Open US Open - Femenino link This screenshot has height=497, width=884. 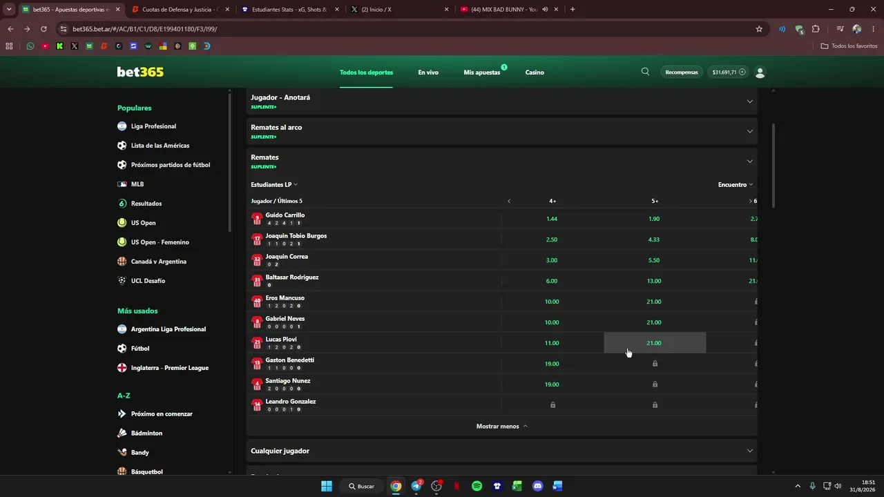pyautogui.click(x=160, y=242)
